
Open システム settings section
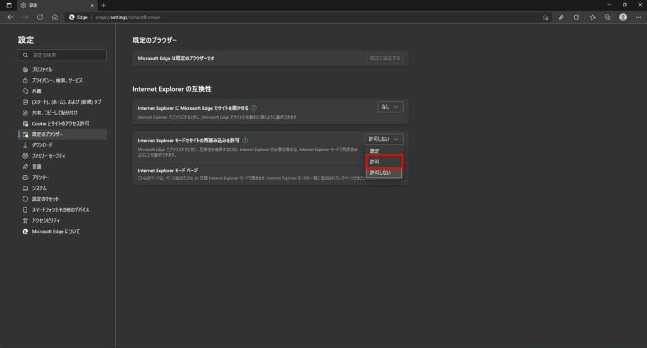[63, 188]
